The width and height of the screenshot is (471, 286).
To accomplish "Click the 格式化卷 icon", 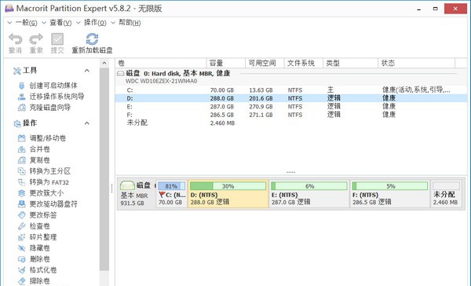I will (x=22, y=269).
